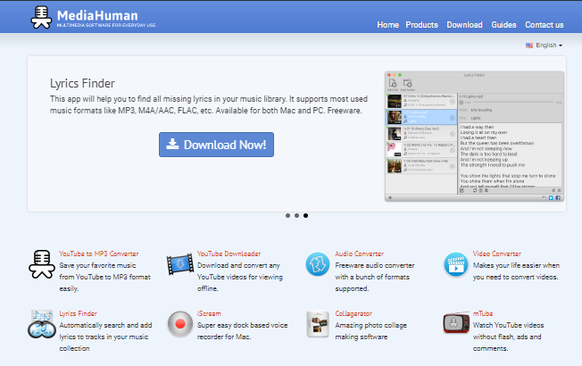This screenshot has height=366, width=582.
Task: Click 'This app will help you' slide paragraph
Action: point(209,104)
